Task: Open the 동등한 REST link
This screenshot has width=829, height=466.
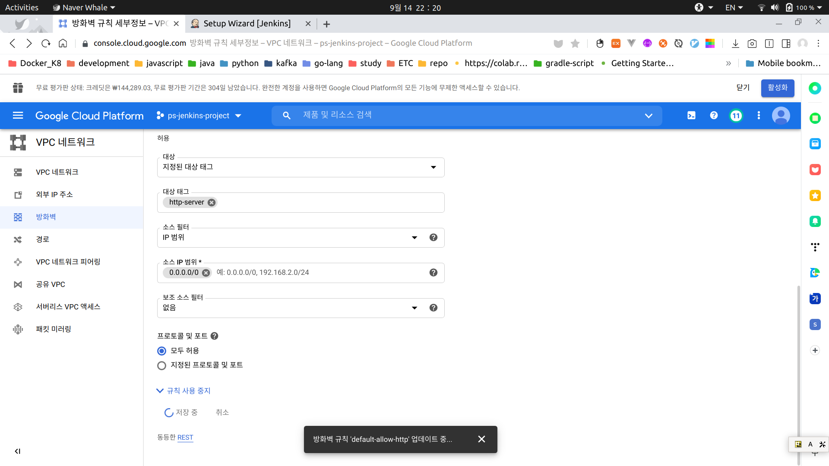Action: pos(185,438)
